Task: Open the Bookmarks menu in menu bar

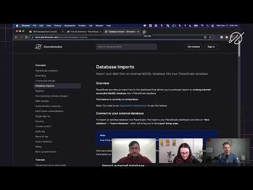Action: (70, 26)
